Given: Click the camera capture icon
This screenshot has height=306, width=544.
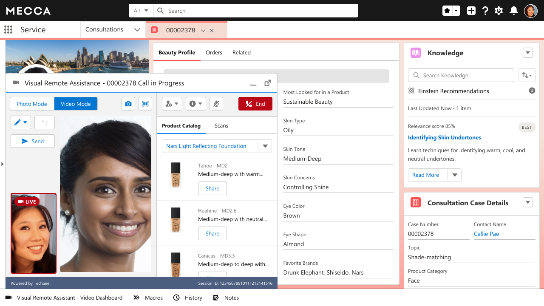Looking at the screenshot, I should tap(128, 104).
